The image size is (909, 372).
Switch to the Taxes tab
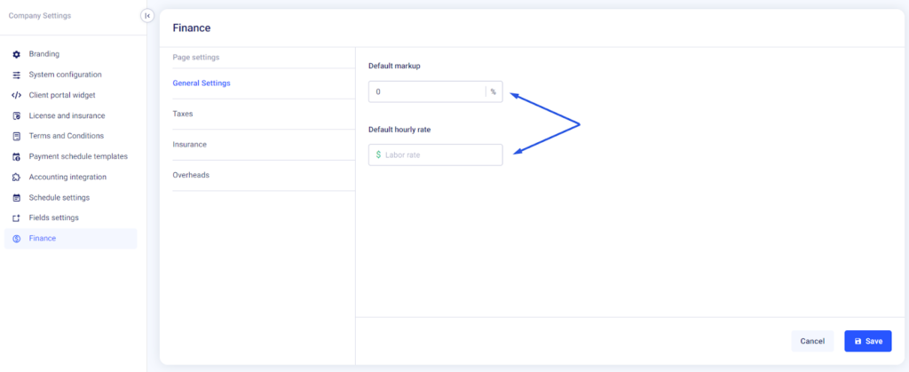click(x=183, y=114)
